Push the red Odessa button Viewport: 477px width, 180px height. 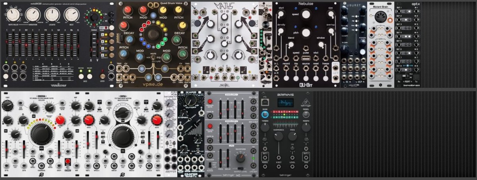tap(68, 161)
